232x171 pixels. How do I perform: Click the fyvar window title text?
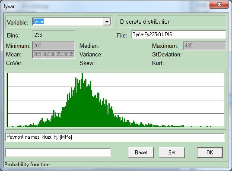pyautogui.click(x=9, y=6)
